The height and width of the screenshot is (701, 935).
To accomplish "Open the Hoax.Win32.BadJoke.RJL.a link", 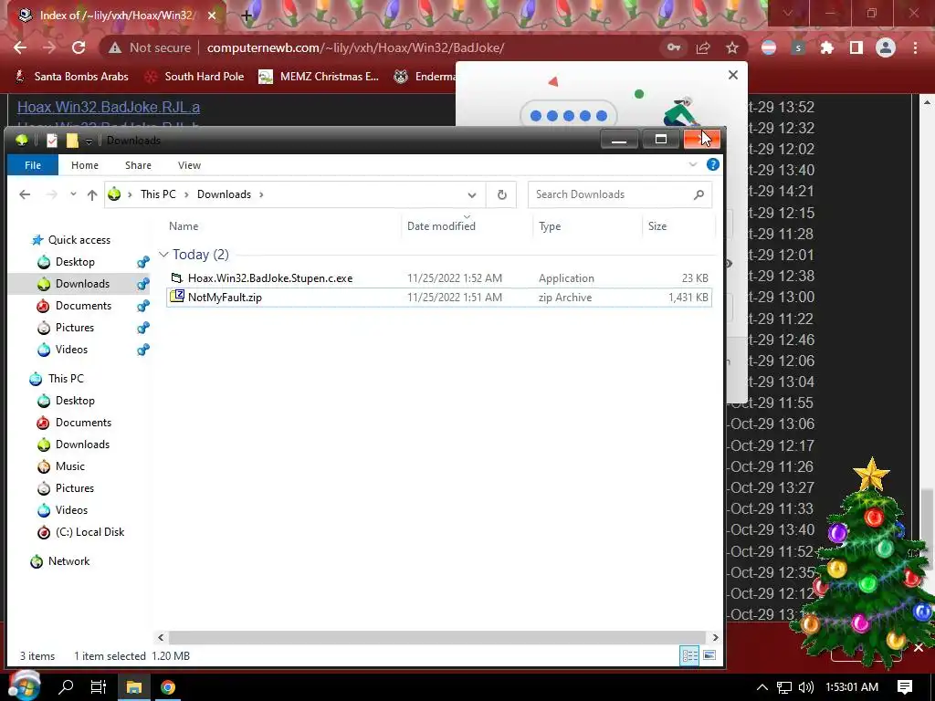I will 109,107.
